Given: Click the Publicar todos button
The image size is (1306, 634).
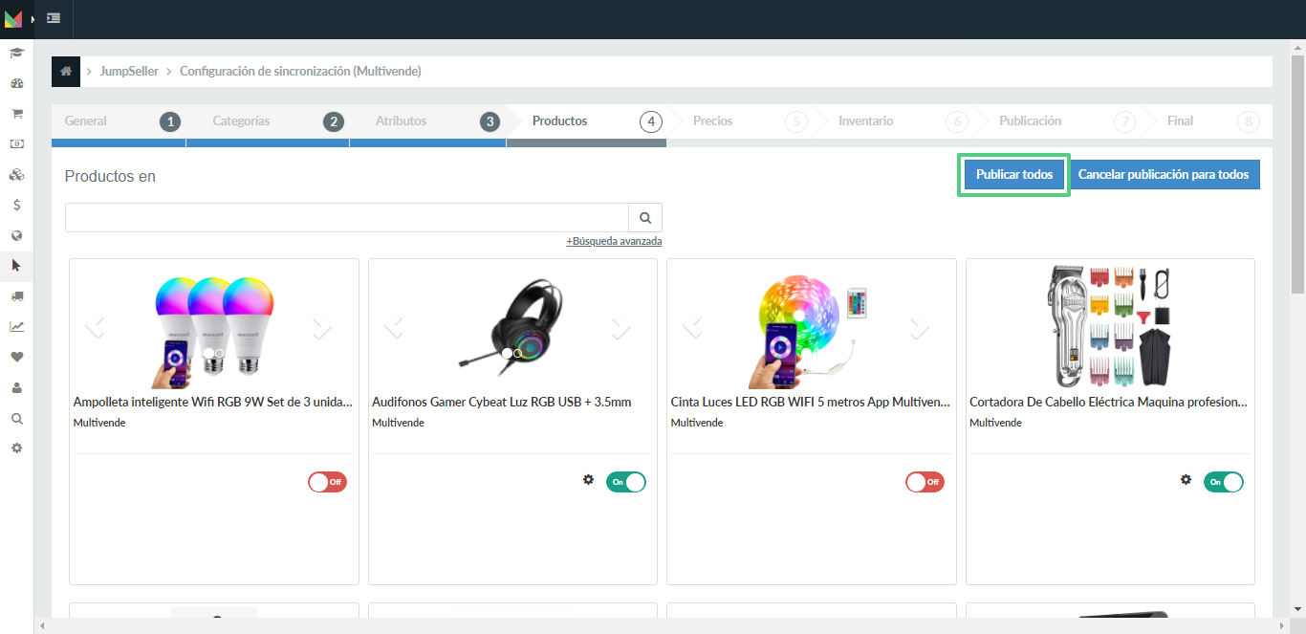Looking at the screenshot, I should [x=1014, y=175].
